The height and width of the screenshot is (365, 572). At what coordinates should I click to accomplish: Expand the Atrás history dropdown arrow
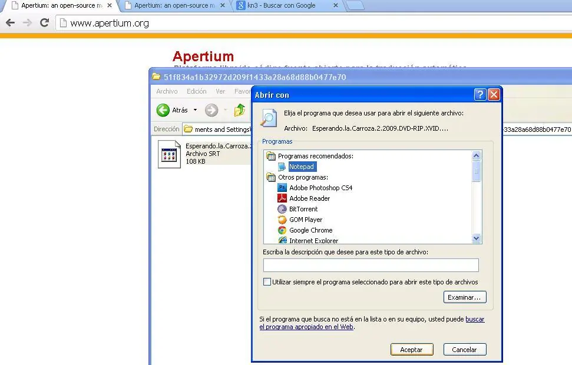point(195,109)
